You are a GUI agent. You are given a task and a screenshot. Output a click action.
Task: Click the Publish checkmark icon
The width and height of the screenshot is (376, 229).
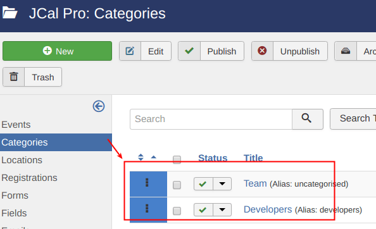tap(189, 51)
